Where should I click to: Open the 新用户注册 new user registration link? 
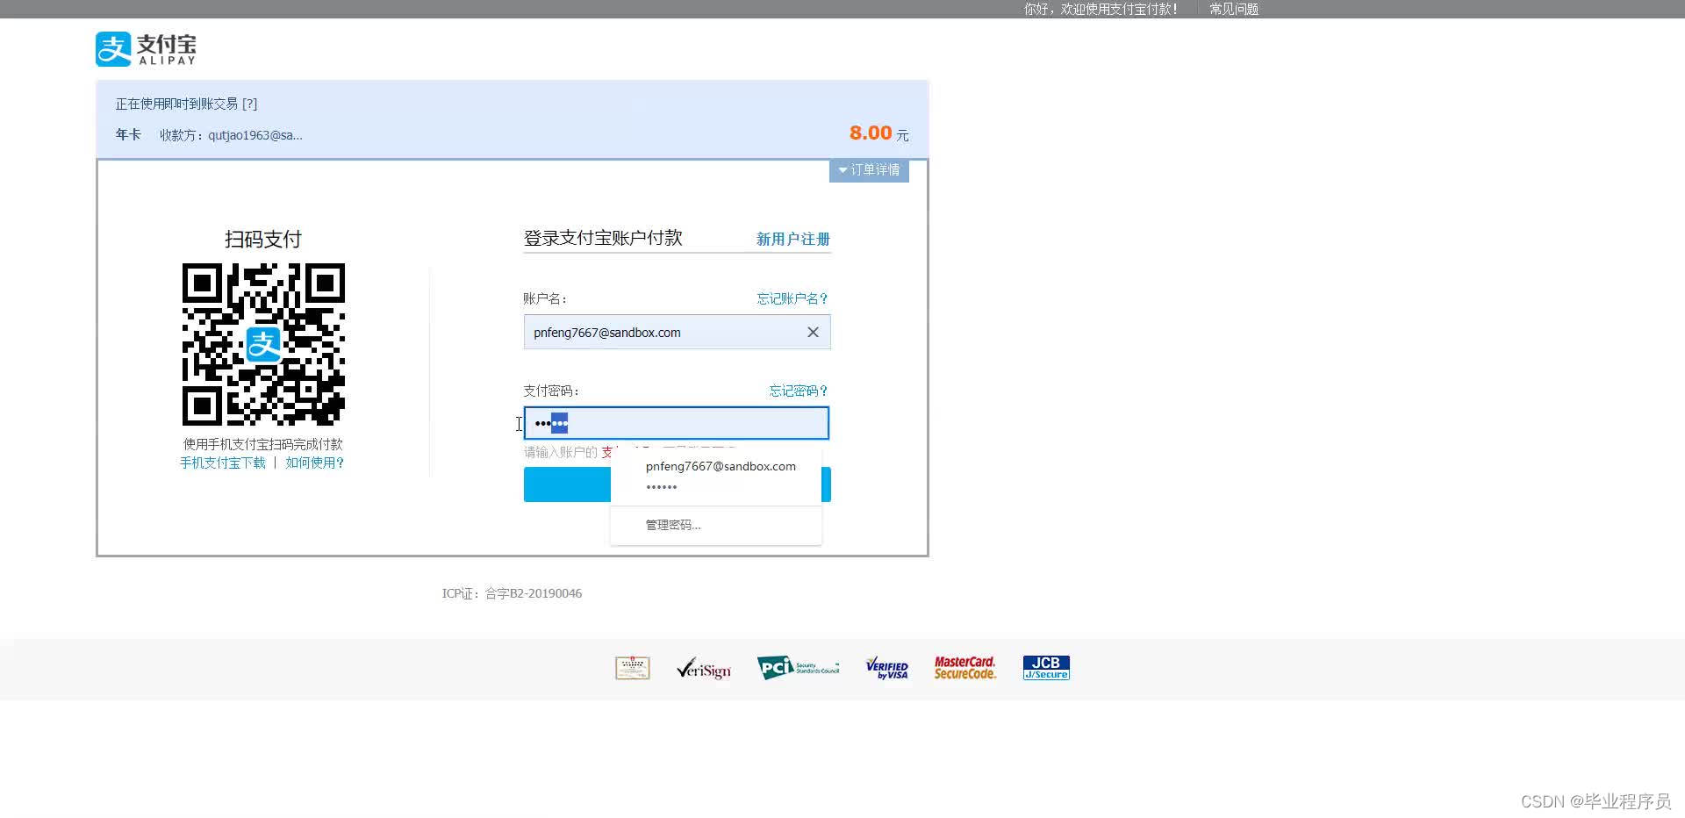coord(793,239)
